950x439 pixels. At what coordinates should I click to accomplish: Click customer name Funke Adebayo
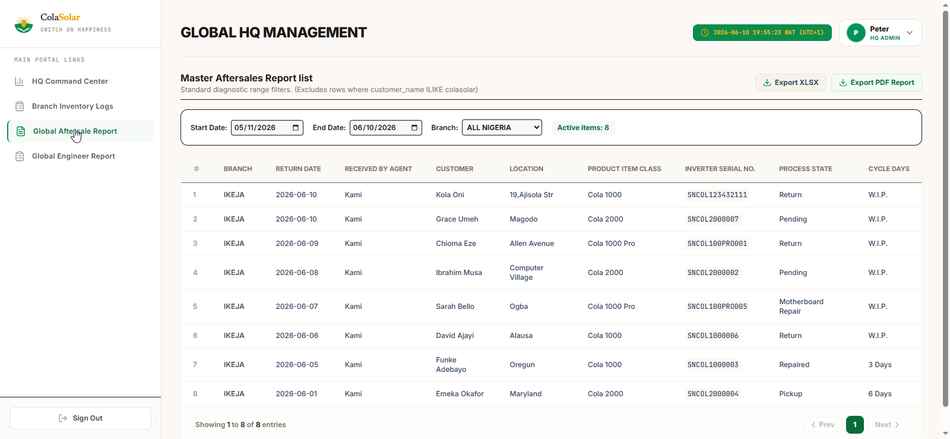click(451, 365)
